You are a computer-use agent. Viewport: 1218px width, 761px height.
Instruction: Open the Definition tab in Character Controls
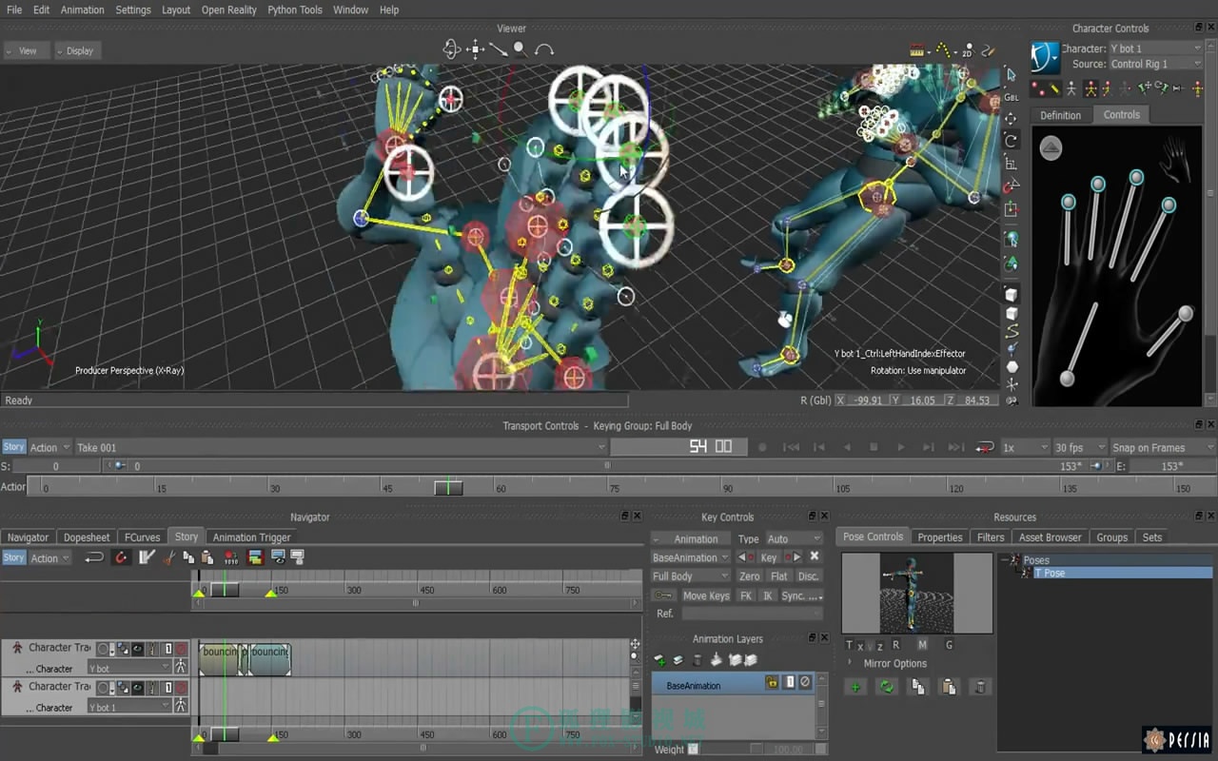pos(1060,115)
